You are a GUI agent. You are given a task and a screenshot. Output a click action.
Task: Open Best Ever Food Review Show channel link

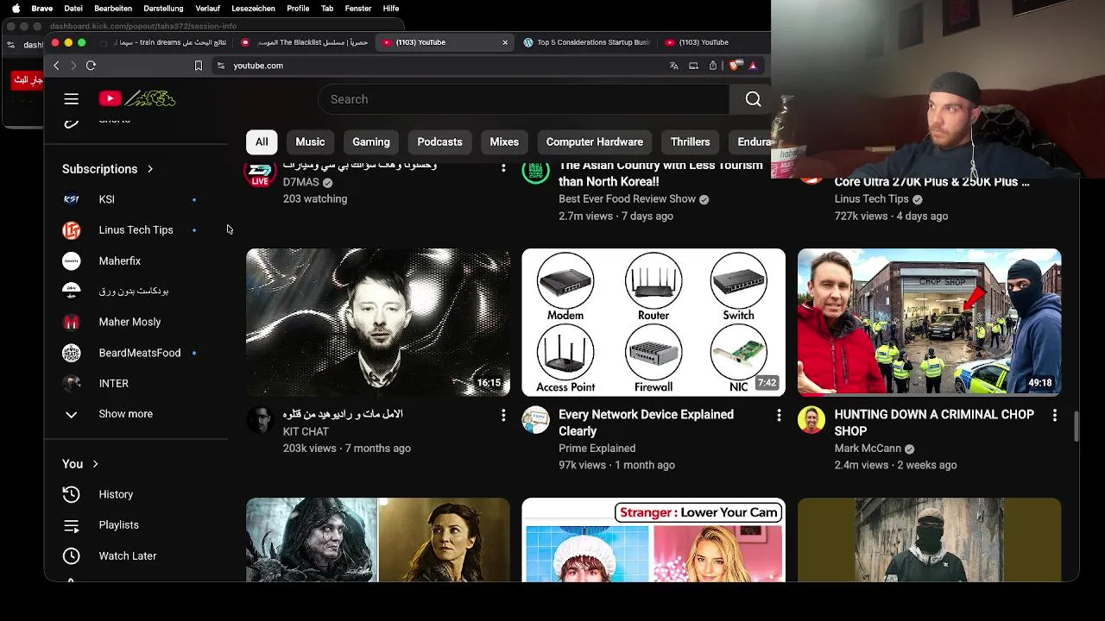[627, 199]
